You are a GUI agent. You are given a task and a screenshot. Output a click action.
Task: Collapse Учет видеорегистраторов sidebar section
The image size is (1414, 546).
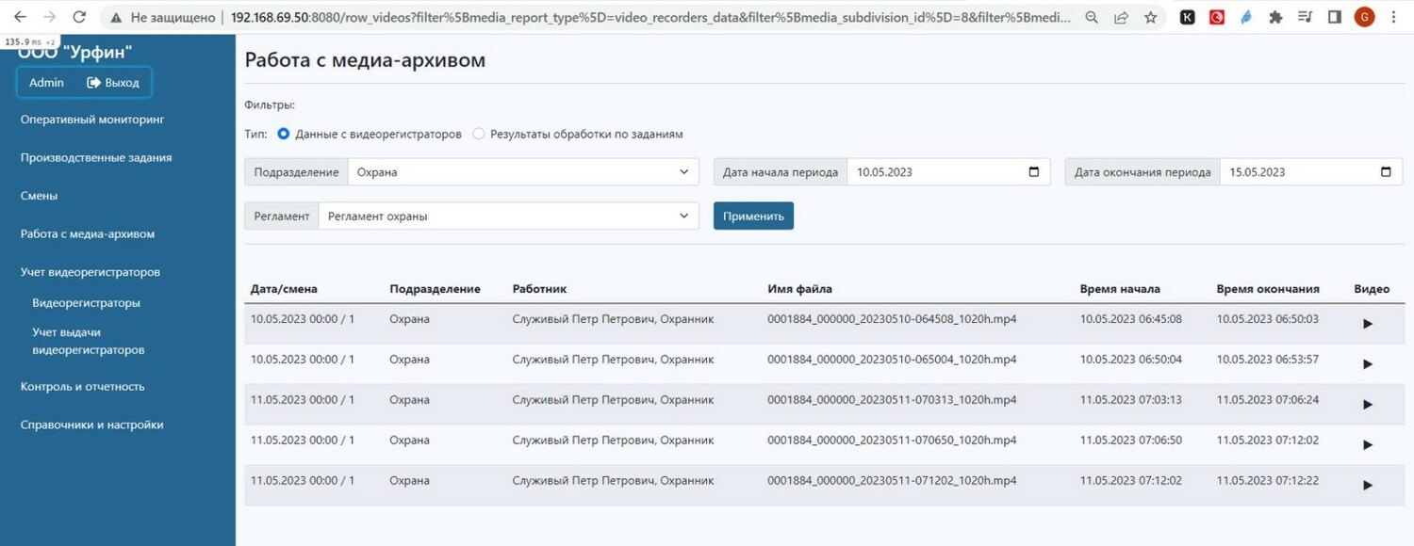(x=90, y=272)
